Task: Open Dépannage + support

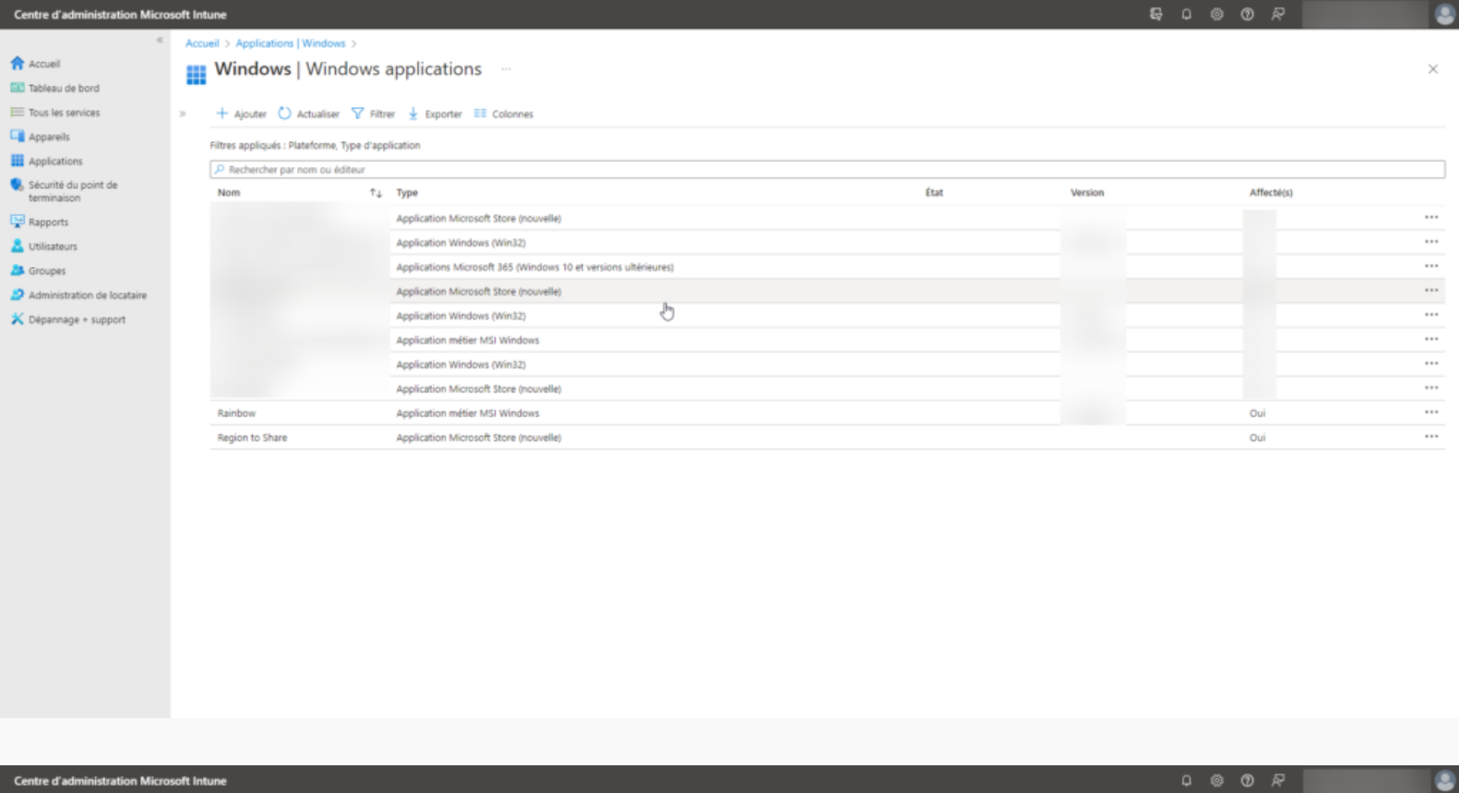Action: click(67, 319)
